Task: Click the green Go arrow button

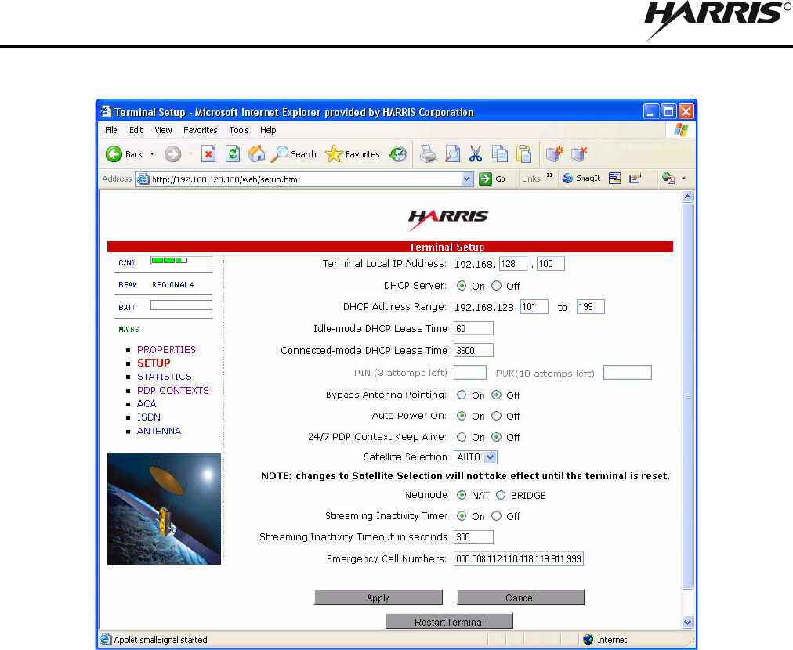Action: (x=486, y=179)
